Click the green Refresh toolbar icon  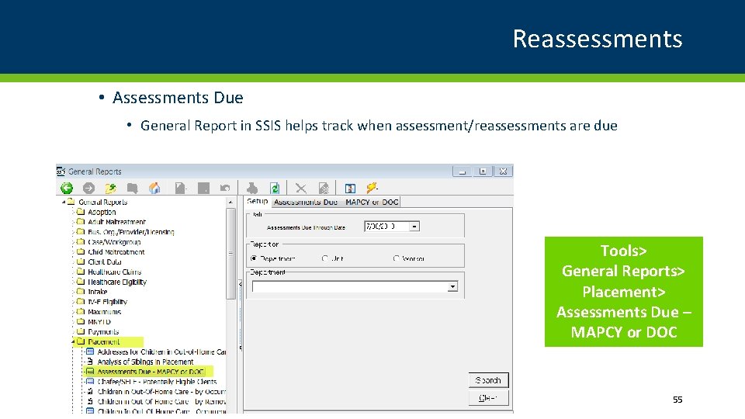pyautogui.click(x=275, y=188)
